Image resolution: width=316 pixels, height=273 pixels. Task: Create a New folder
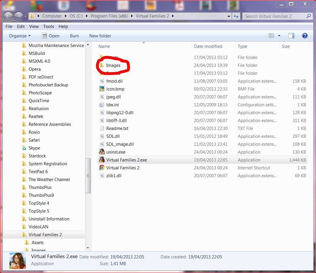(x=100, y=36)
